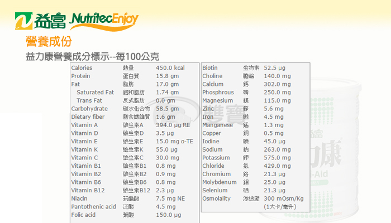Click the Chromium label
The width and height of the screenshot is (391, 223).
(x=217, y=174)
